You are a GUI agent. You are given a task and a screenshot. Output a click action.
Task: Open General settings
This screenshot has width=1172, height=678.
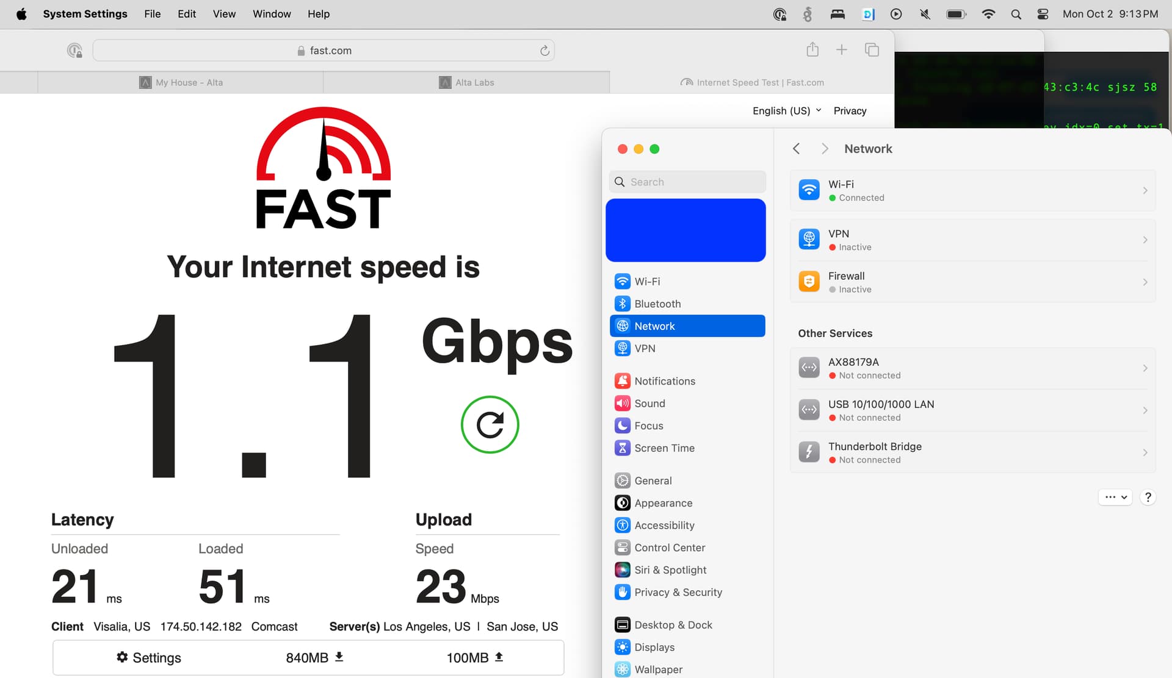(687, 480)
